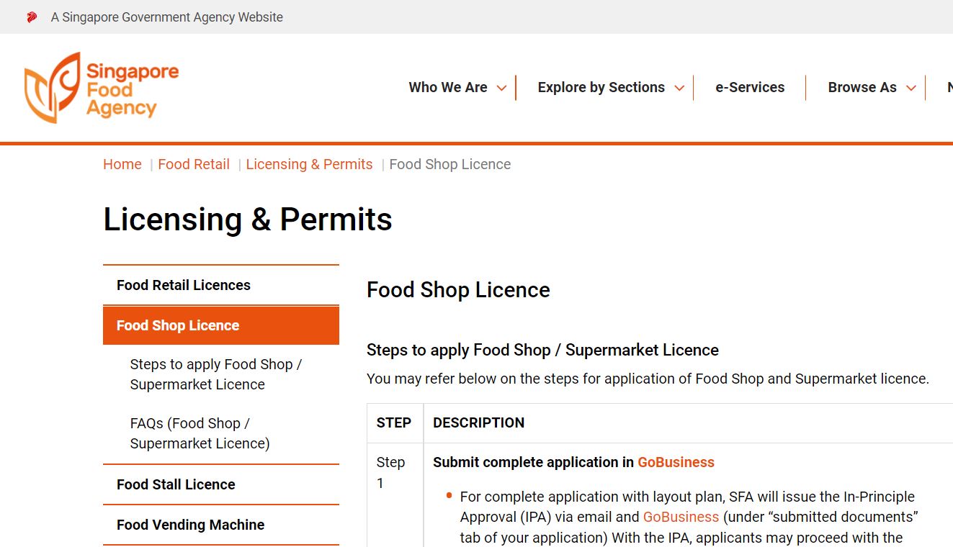Follow the bold GoBusiness link in Step 1
Image resolution: width=953 pixels, height=547 pixels.
[676, 462]
